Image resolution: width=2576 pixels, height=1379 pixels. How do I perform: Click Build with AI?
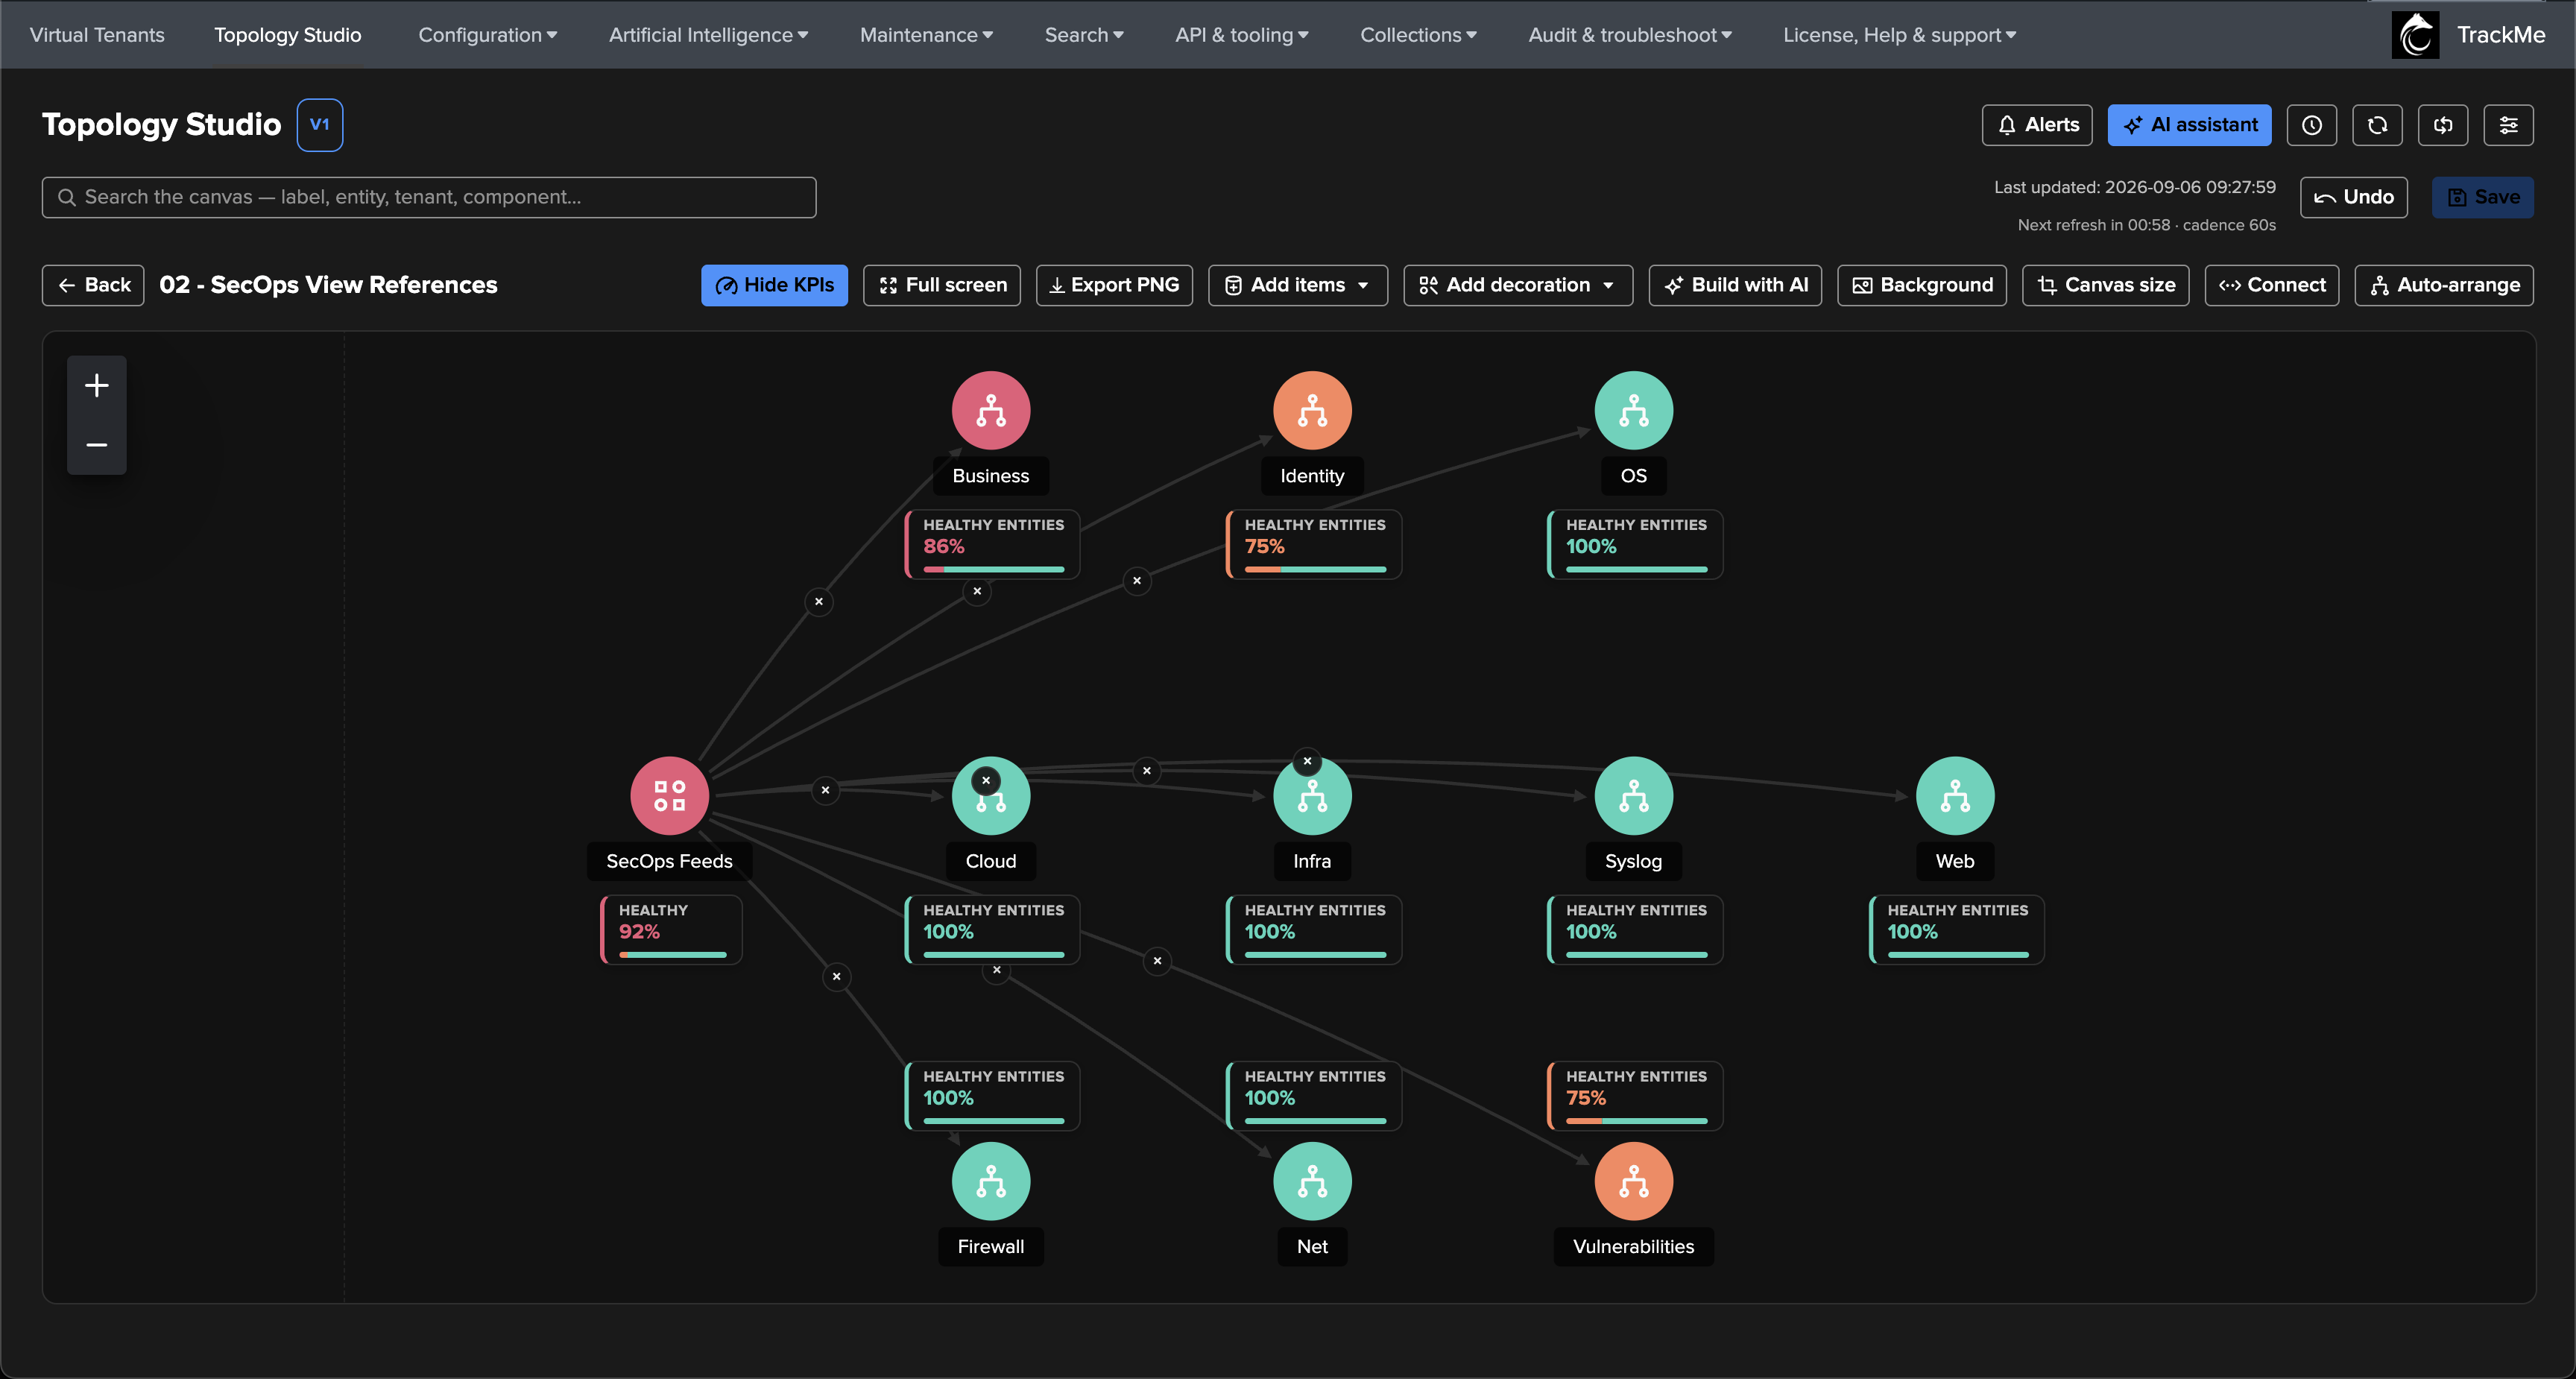[1735, 285]
